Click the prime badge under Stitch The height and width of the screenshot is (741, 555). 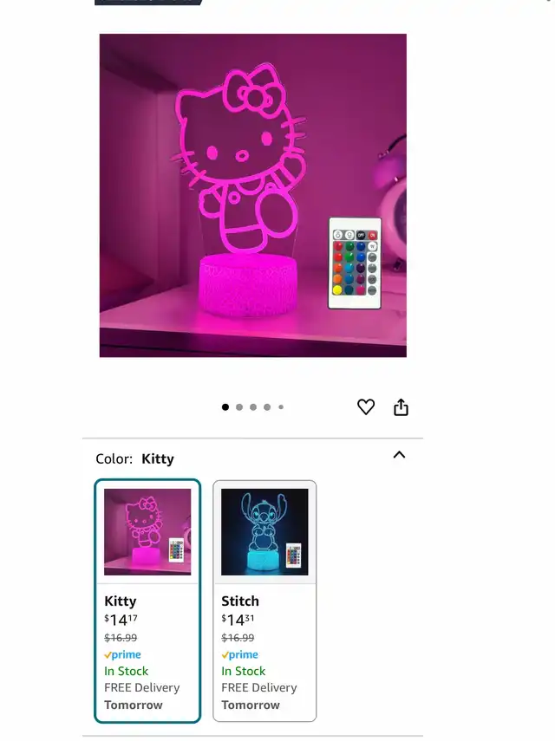click(239, 654)
